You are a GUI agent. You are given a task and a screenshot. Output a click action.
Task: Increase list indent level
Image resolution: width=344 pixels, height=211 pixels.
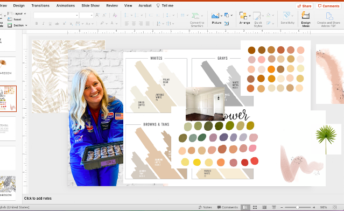point(158,15)
